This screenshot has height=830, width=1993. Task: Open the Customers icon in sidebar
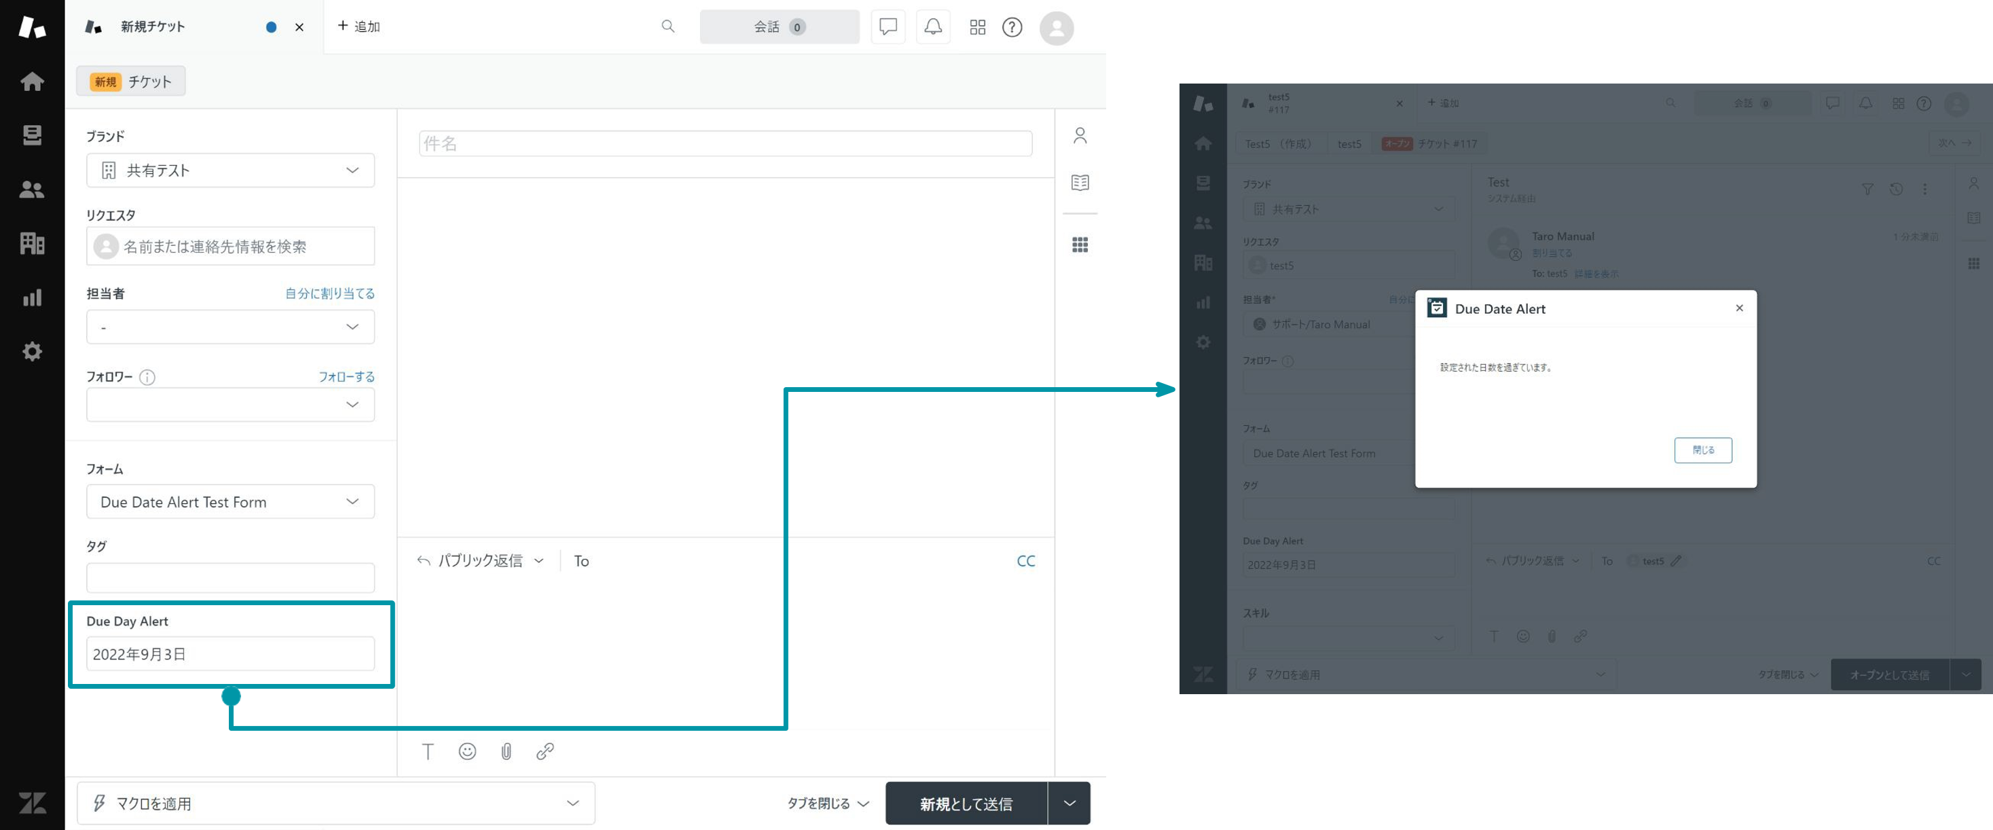(32, 190)
